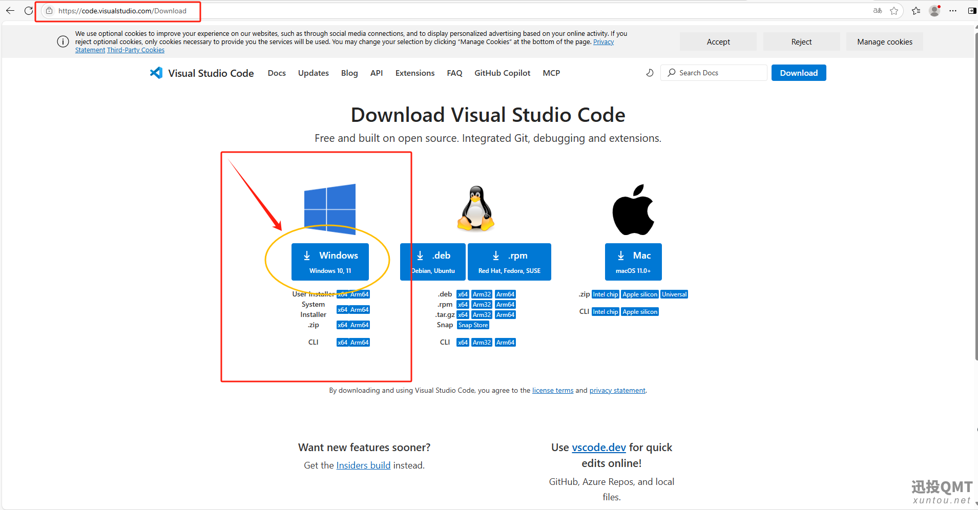Screen dimensions: 978x510
Task: Download Linux CLI Arm32
Action: (x=482, y=343)
